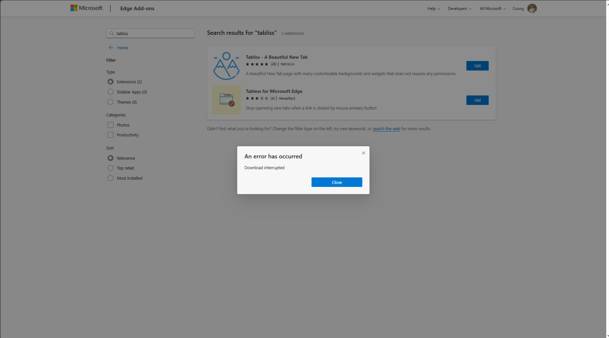
Task: Click Get for Tabless extension
Action: [x=477, y=100]
